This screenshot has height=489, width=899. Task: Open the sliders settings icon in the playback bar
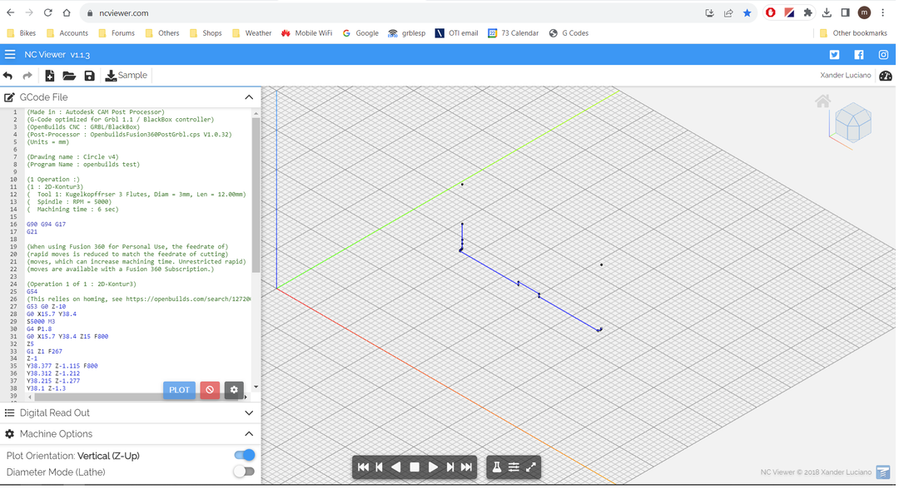(514, 467)
